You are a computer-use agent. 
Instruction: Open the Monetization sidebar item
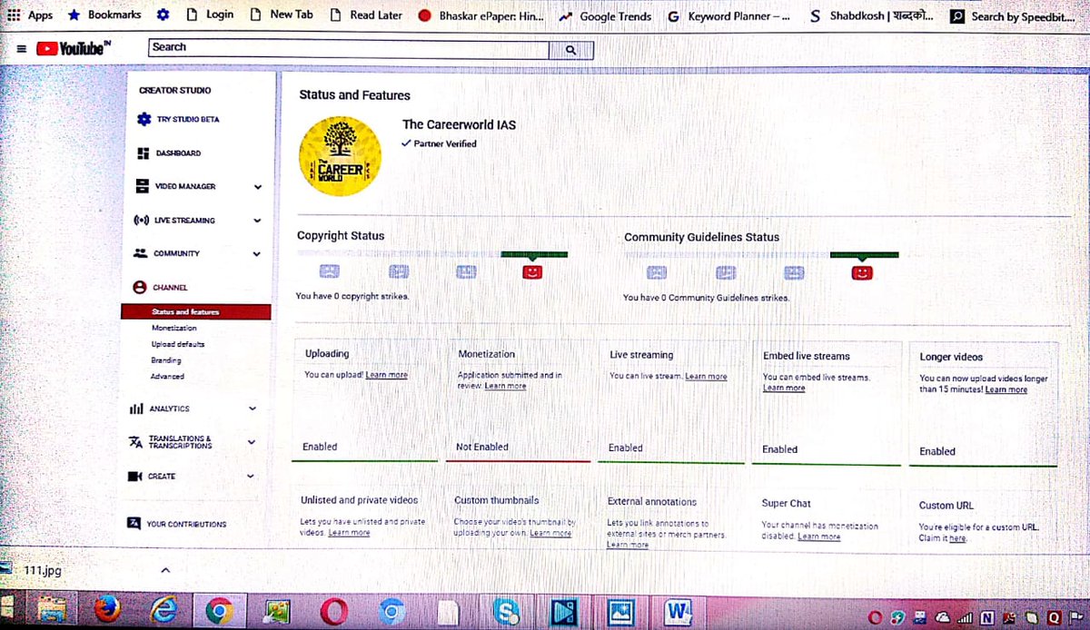pyautogui.click(x=173, y=328)
